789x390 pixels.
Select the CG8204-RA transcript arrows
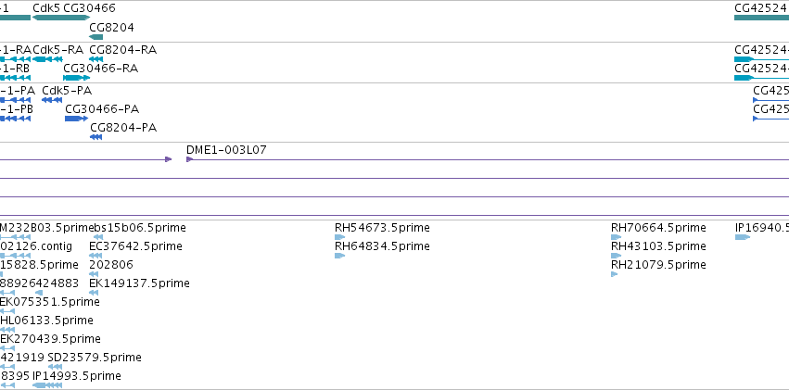(96, 59)
